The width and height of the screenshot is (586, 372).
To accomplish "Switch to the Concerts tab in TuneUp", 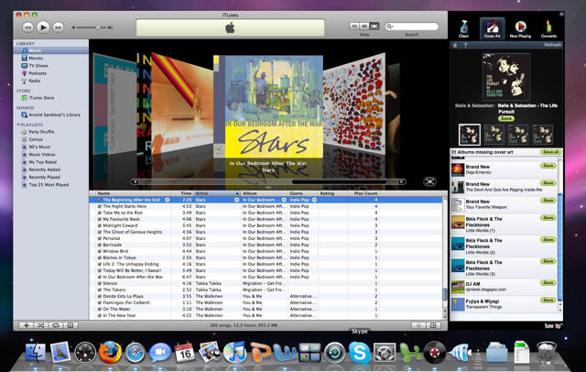I will 549,28.
